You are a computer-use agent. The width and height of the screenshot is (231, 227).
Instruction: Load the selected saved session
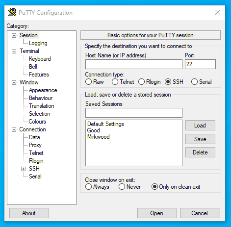pyautogui.click(x=200, y=126)
